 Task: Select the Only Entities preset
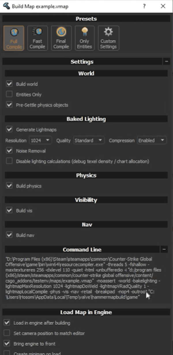tap(84, 38)
